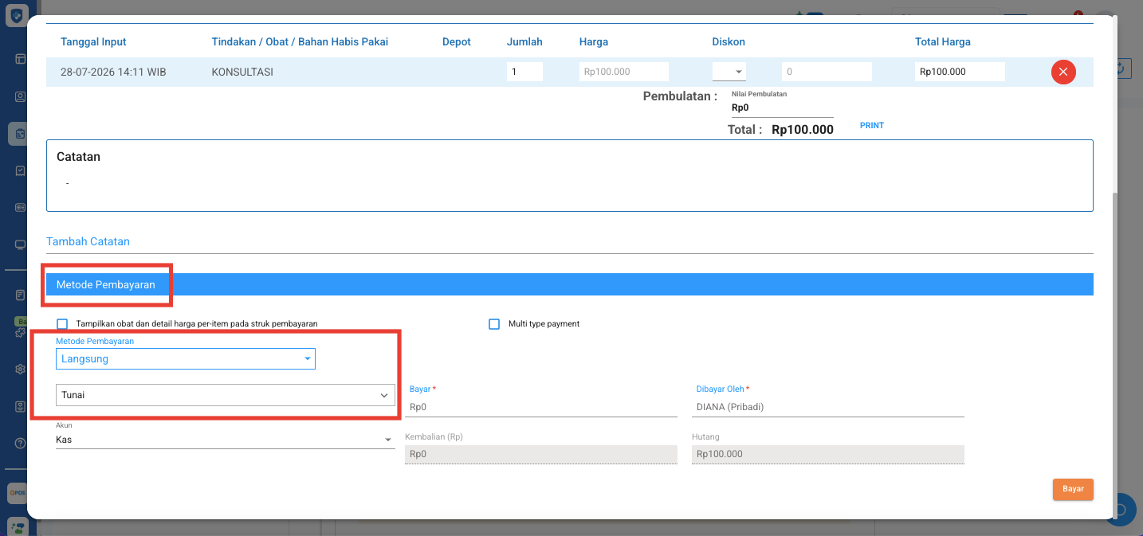Open the help question mark icon

pyautogui.click(x=20, y=443)
